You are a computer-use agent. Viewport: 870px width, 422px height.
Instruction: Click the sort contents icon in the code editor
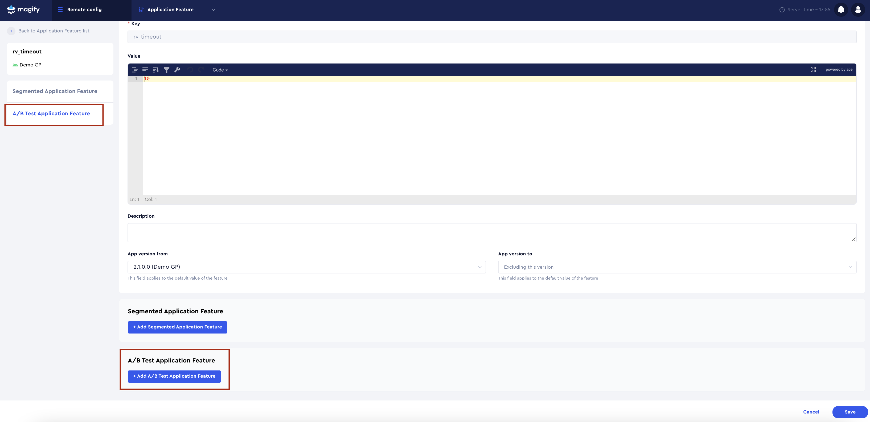156,70
